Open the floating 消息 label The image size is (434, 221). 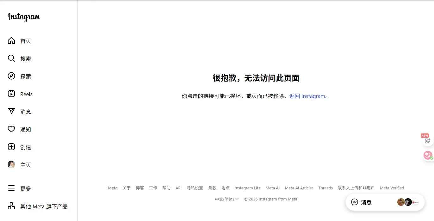pos(366,203)
